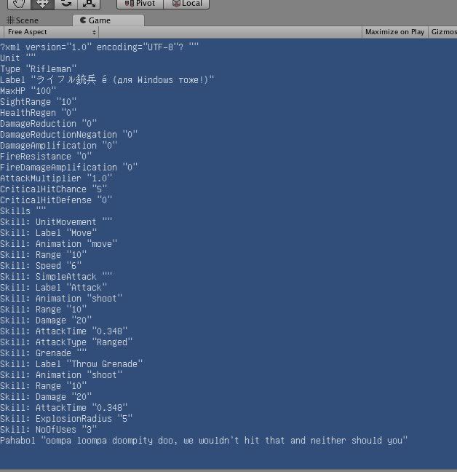Screen dimensions: 457x472
Task: Open the Free Aspect dropdown
Action: point(52,32)
